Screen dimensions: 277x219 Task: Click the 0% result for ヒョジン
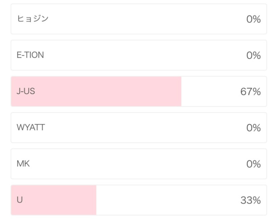pos(254,19)
